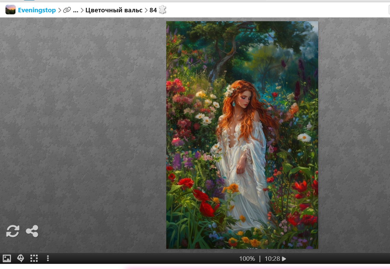Screen dimensions: 390x269
Task: Click the chain link icon in breadcrumb
Action: pyautogui.click(x=67, y=10)
